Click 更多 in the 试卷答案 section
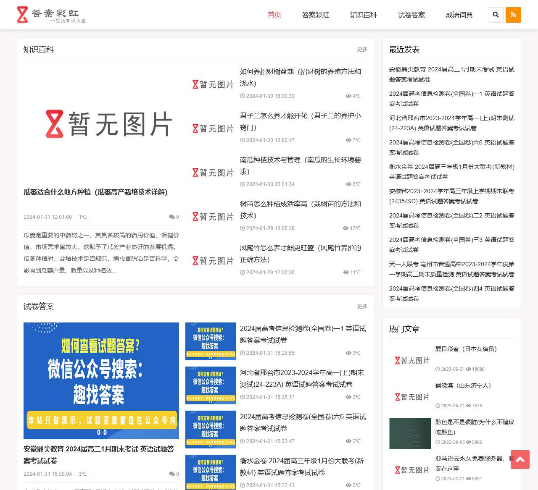This screenshot has width=538, height=490. click(x=362, y=306)
